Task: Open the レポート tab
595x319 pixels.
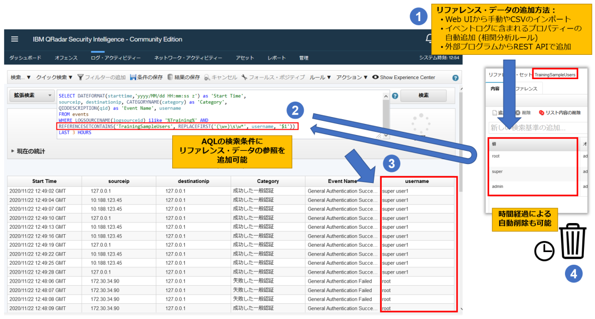Action: (x=276, y=57)
